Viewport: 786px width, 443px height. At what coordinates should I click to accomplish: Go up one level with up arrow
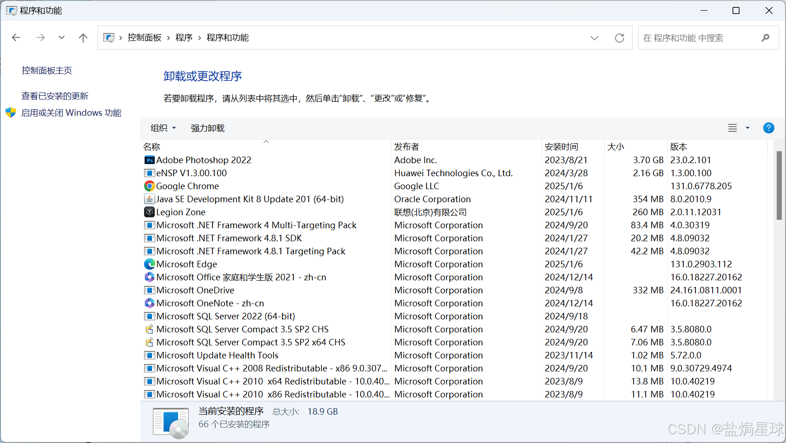[83, 38]
